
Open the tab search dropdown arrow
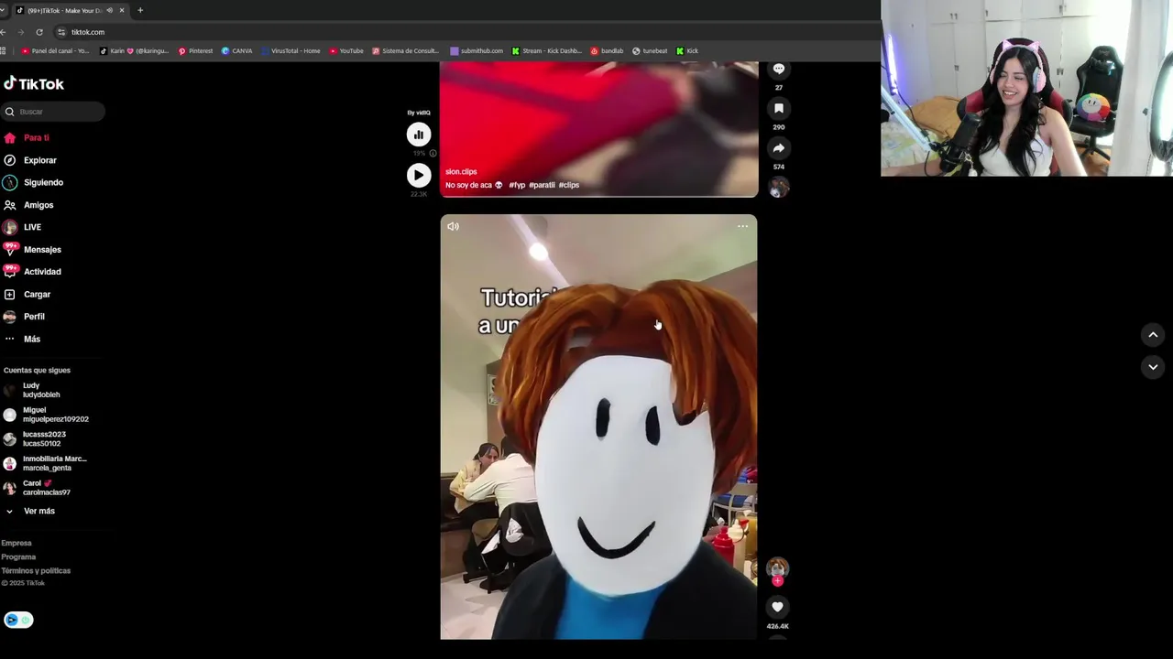[x=3, y=10]
